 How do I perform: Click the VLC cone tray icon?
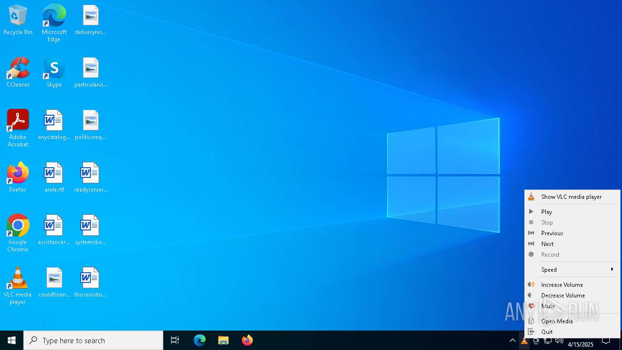(524, 341)
